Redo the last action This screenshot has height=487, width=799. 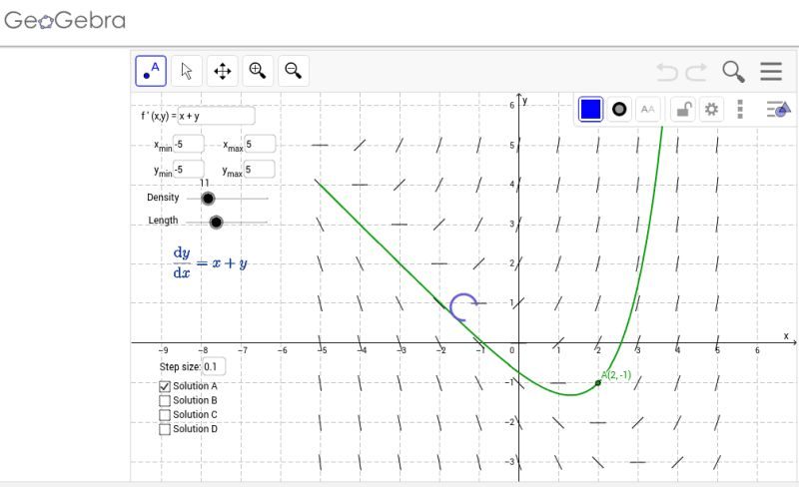coord(696,72)
